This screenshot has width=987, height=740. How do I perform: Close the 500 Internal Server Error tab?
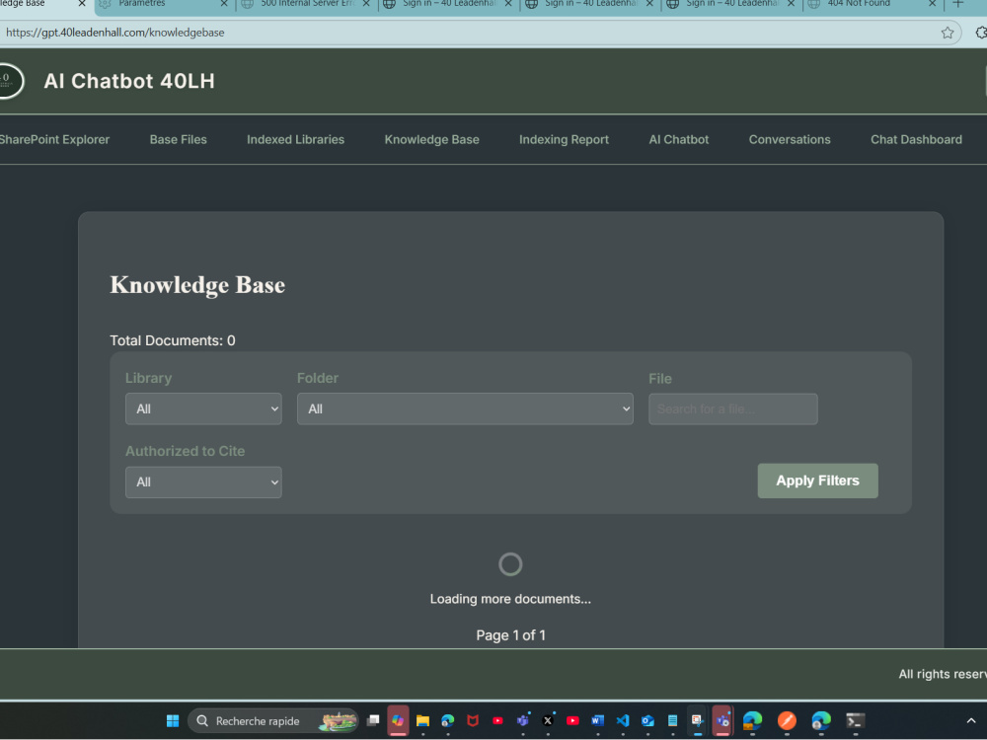[x=366, y=4]
